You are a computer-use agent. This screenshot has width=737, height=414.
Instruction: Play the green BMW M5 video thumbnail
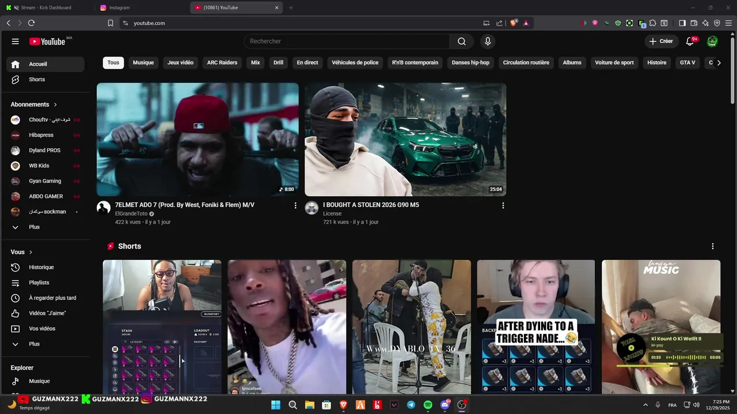405,140
